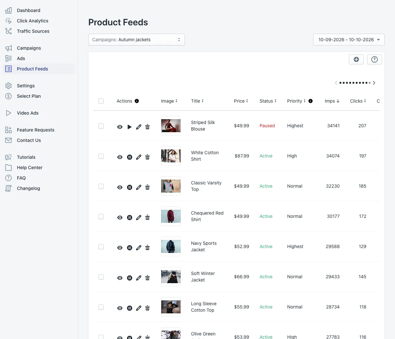Open the Striped Silk Blouse thumbnail image
The width and height of the screenshot is (395, 339).
[x=171, y=126]
